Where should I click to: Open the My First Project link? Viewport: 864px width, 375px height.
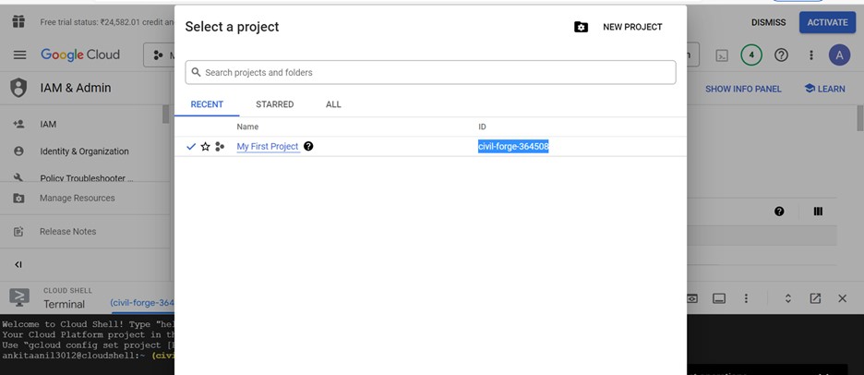267,146
